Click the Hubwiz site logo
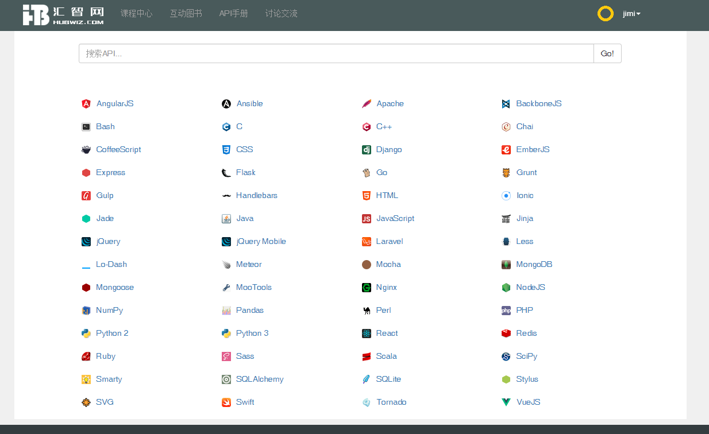 63,15
